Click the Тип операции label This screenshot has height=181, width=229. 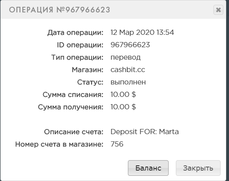click(x=77, y=57)
